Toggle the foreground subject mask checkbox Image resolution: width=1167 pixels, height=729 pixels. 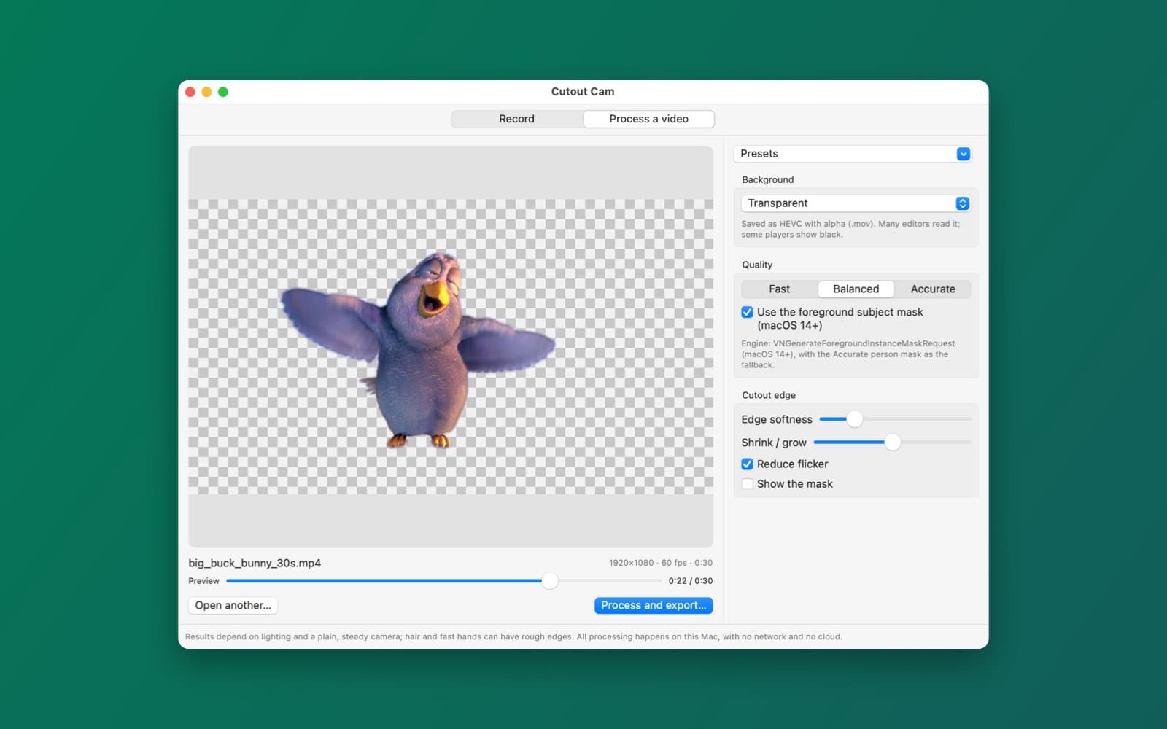point(747,312)
